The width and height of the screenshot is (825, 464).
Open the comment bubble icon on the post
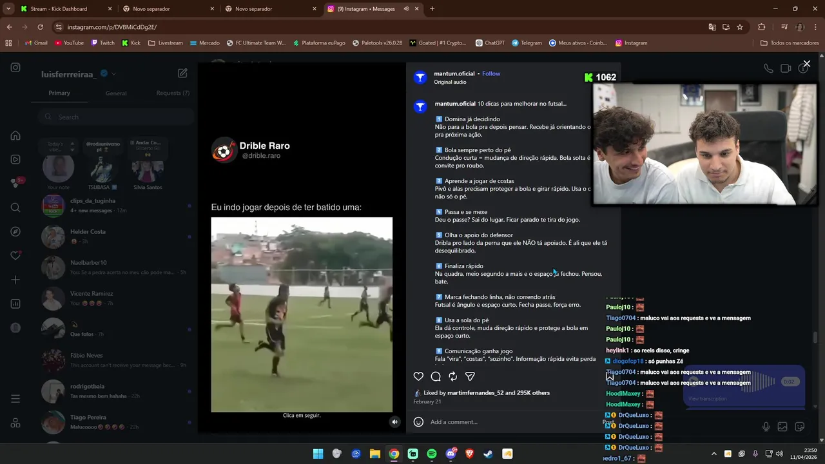436,376
